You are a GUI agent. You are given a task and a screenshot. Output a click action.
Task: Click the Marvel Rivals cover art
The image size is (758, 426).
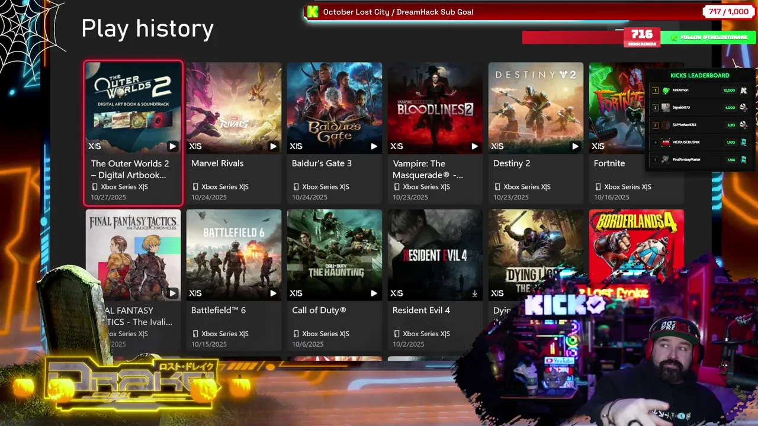tap(234, 108)
